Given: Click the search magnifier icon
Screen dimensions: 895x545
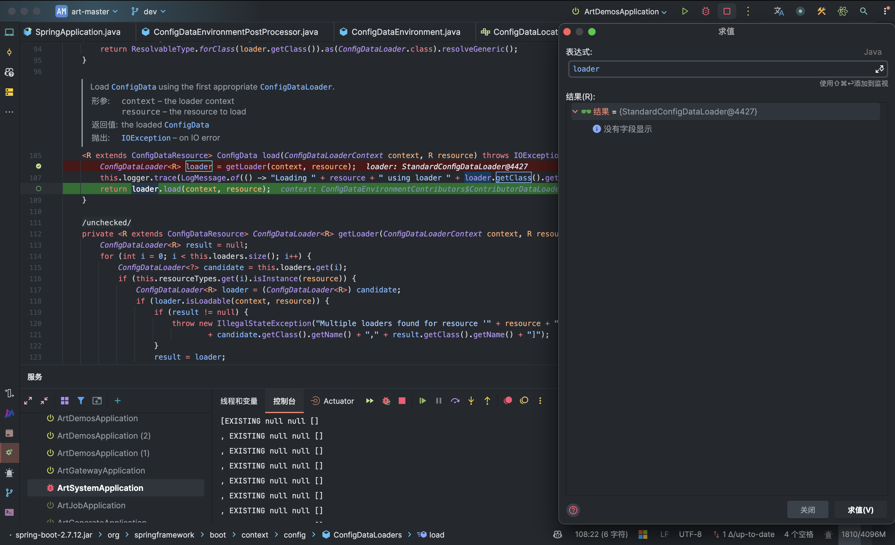Looking at the screenshot, I should coord(863,11).
